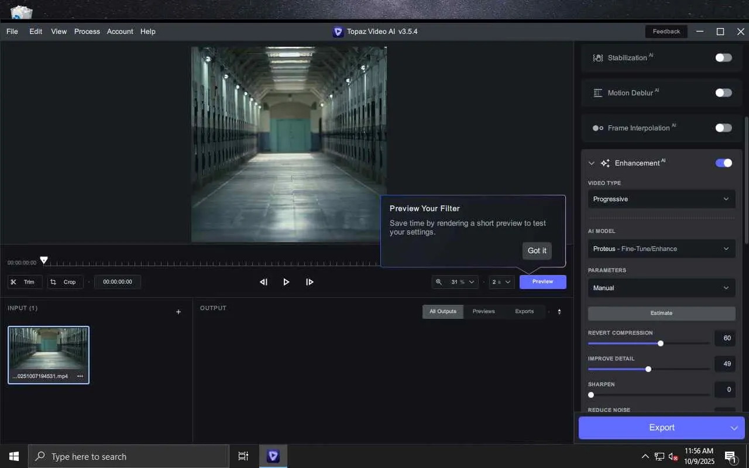The height and width of the screenshot is (468, 749).
Task: Send feedback with the Feedback button
Action: coord(666,32)
